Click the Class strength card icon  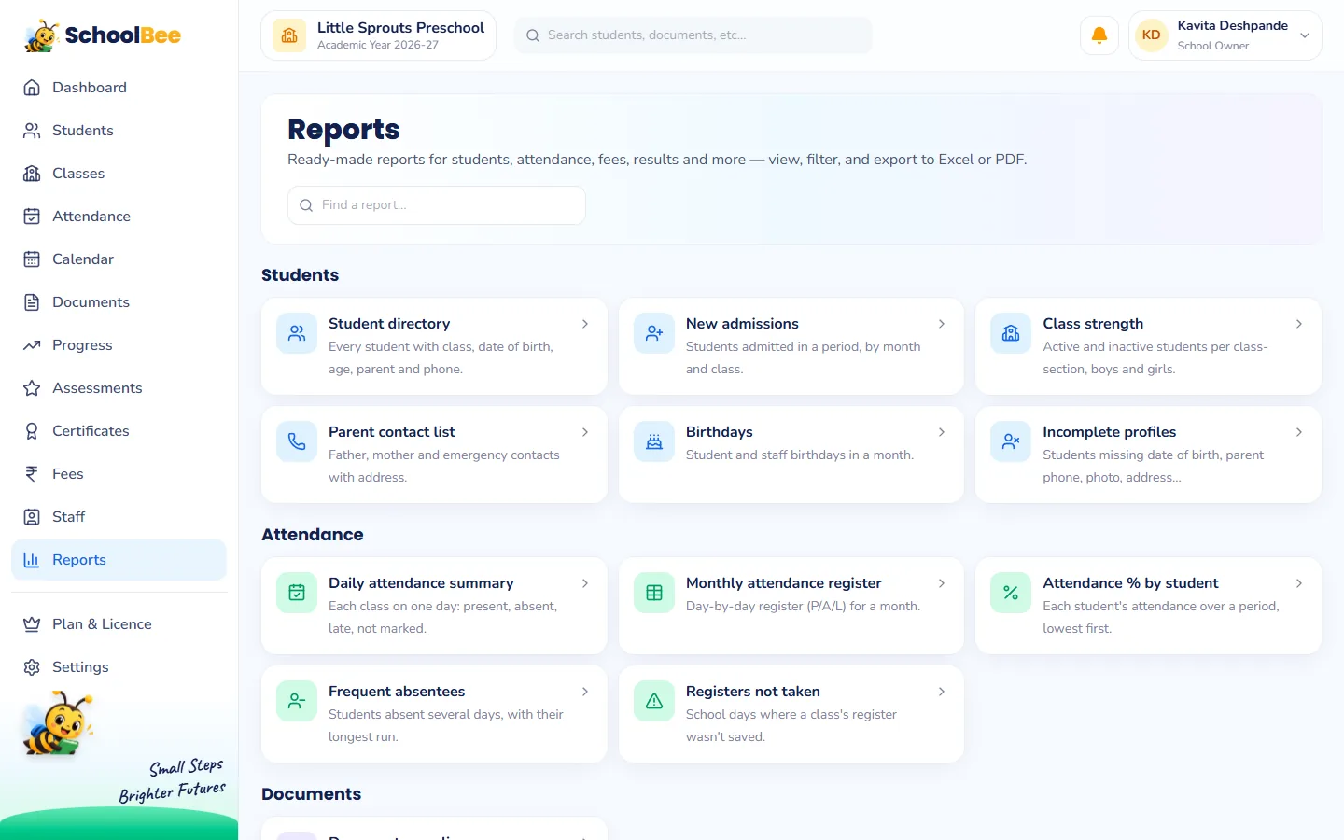(1011, 333)
